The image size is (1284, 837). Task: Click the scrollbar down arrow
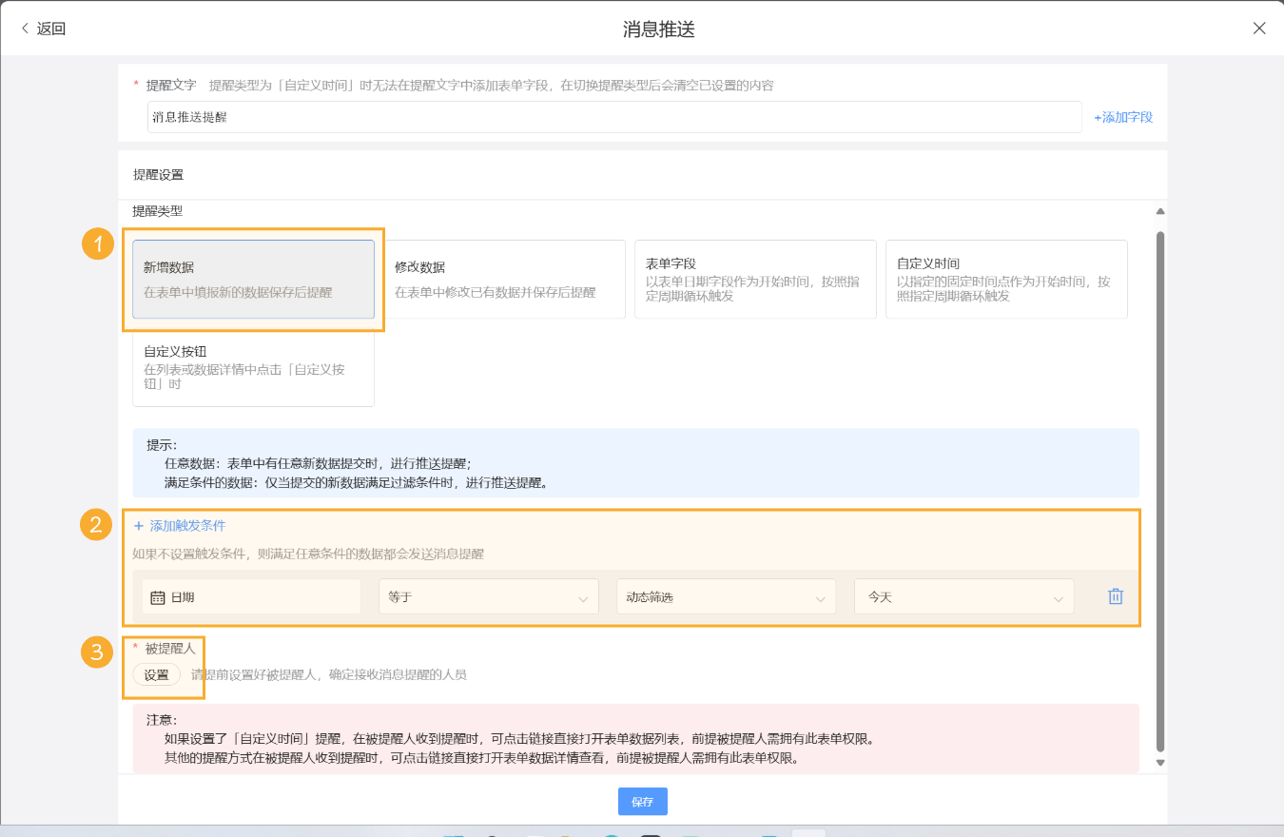pos(1159,761)
